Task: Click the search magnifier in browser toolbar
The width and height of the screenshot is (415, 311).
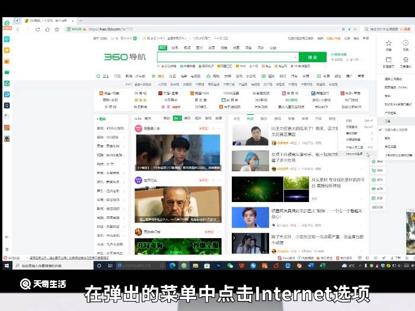Action: (x=366, y=29)
